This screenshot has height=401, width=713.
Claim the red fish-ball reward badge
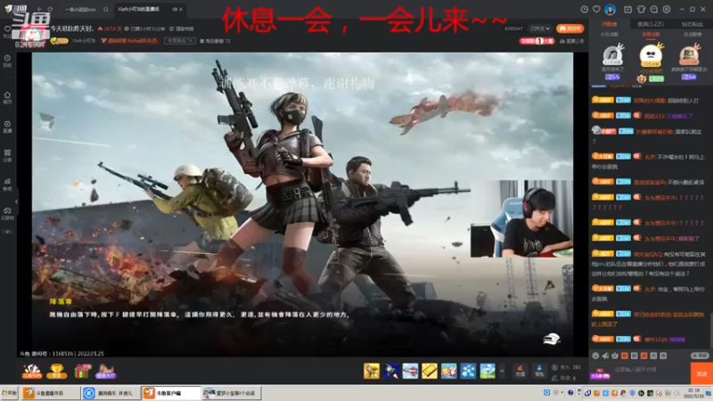(x=537, y=41)
